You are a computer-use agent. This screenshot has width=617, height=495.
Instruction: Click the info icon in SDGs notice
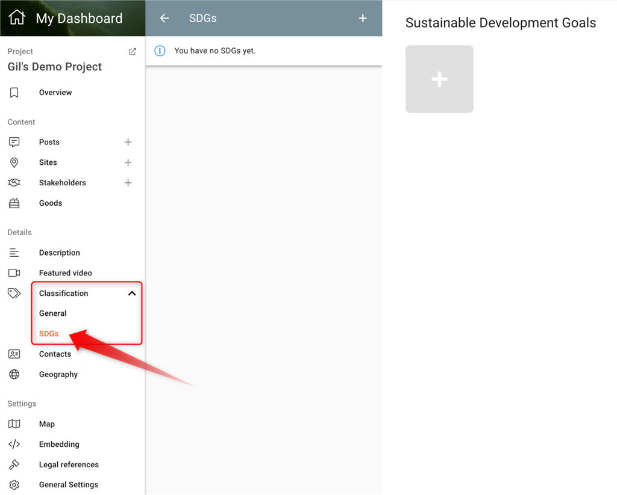tap(160, 51)
